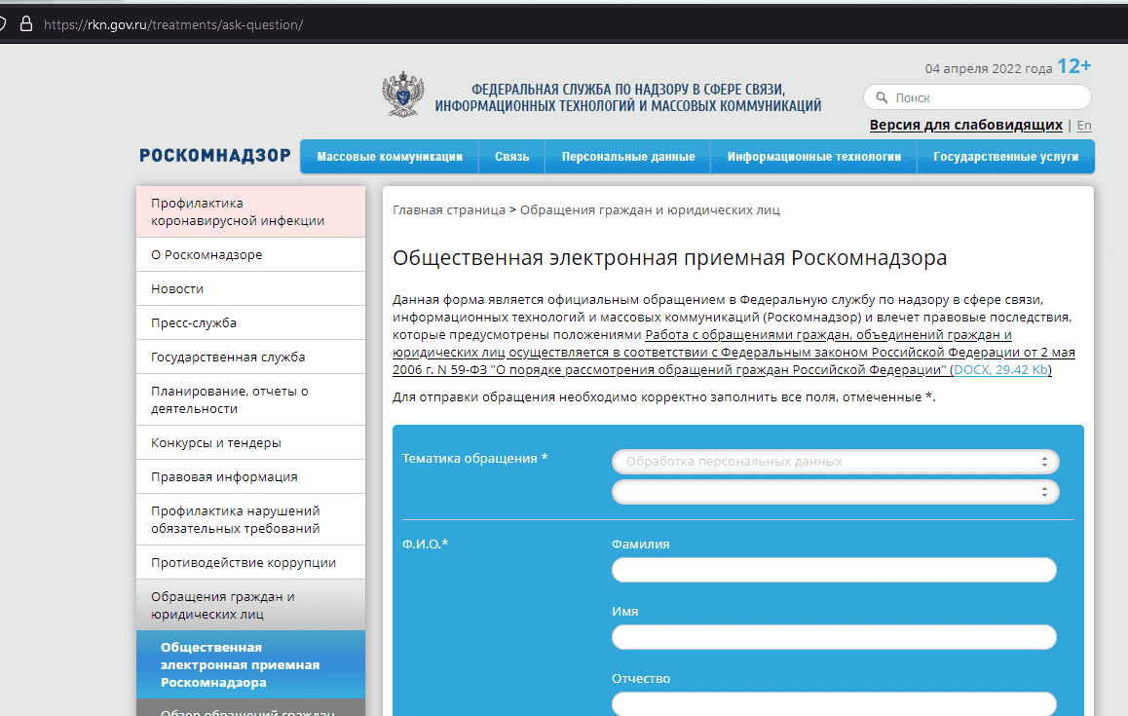Click the Имя input field

[x=834, y=637]
